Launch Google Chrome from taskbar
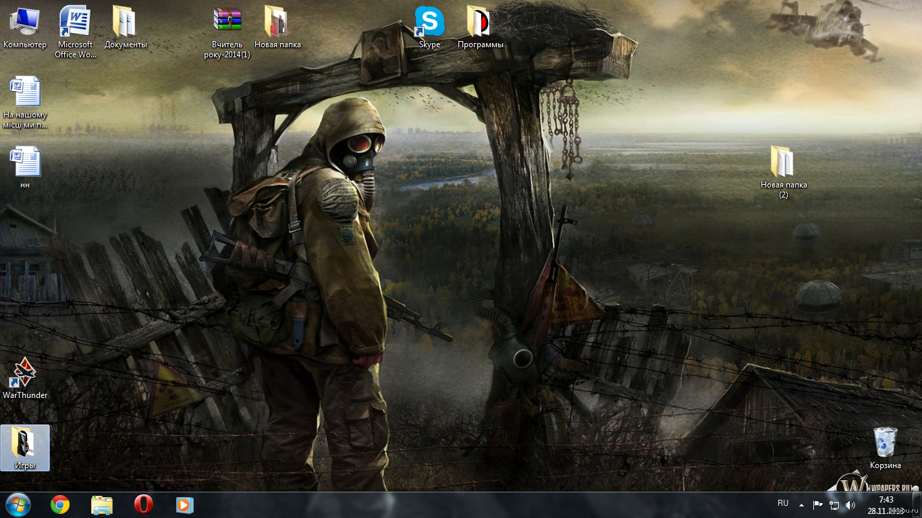The width and height of the screenshot is (922, 518). pos(60,505)
